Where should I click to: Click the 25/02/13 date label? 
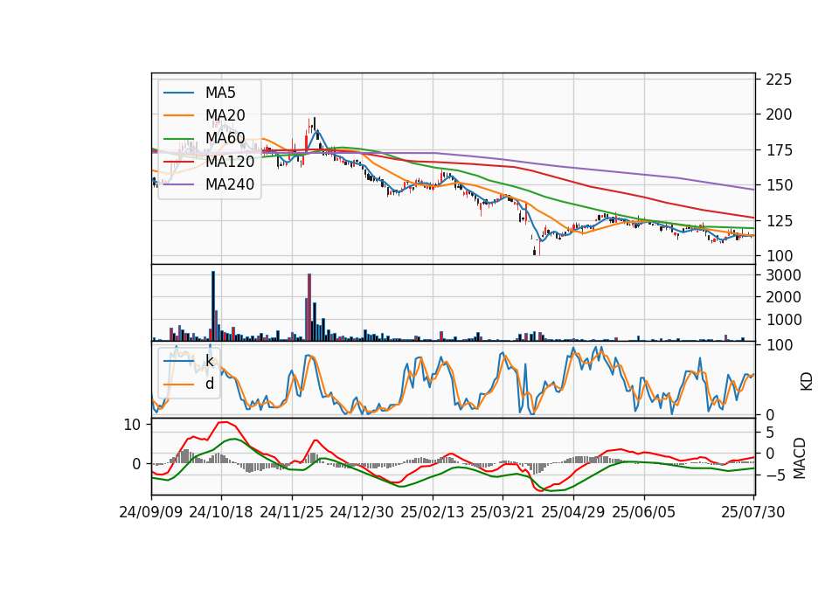[433, 512]
